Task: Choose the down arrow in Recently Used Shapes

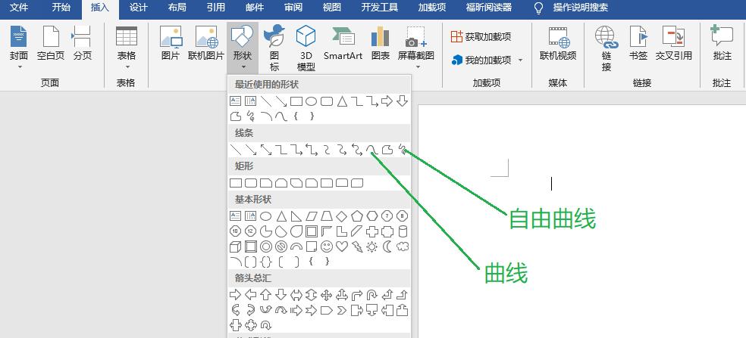Action: 403,101
